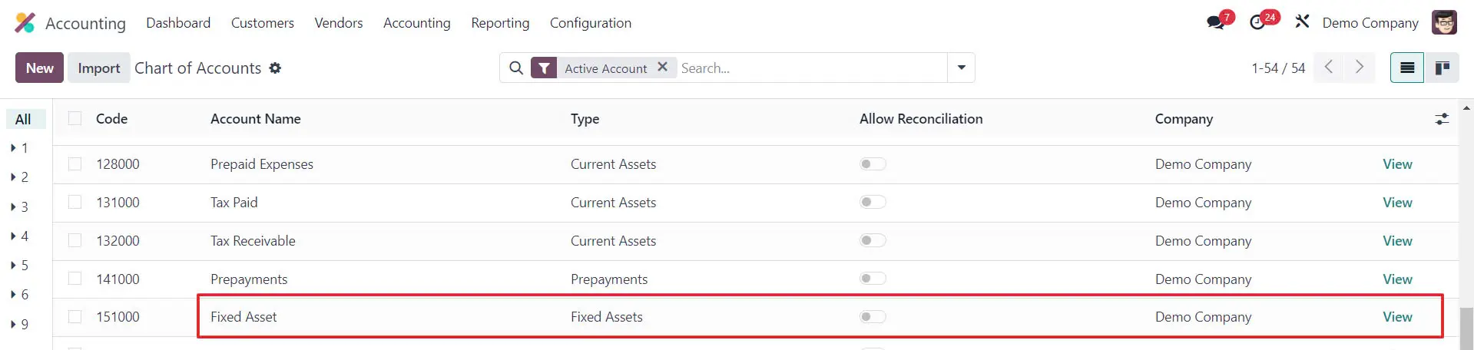Open the Reporting menu
The height and width of the screenshot is (350, 1474).
point(500,23)
